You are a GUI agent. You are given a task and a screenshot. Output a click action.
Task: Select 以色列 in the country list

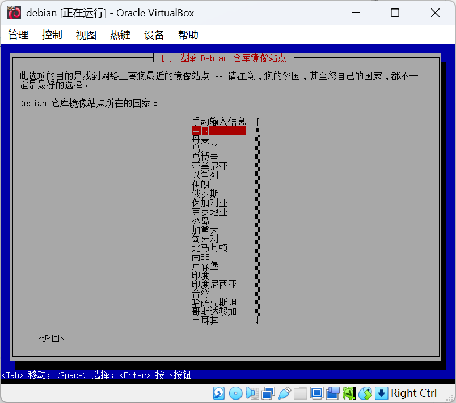tap(205, 175)
